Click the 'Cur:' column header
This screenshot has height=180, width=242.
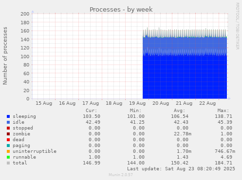(92, 111)
